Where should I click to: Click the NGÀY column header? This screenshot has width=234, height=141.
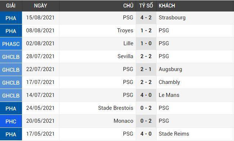(x=40, y=6)
